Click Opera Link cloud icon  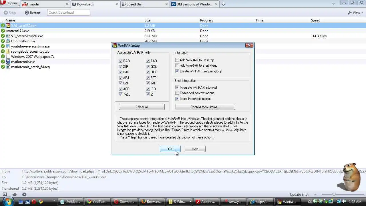(15, 194)
